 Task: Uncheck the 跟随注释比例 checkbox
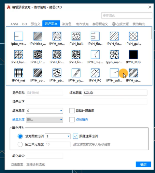(x=76, y=136)
